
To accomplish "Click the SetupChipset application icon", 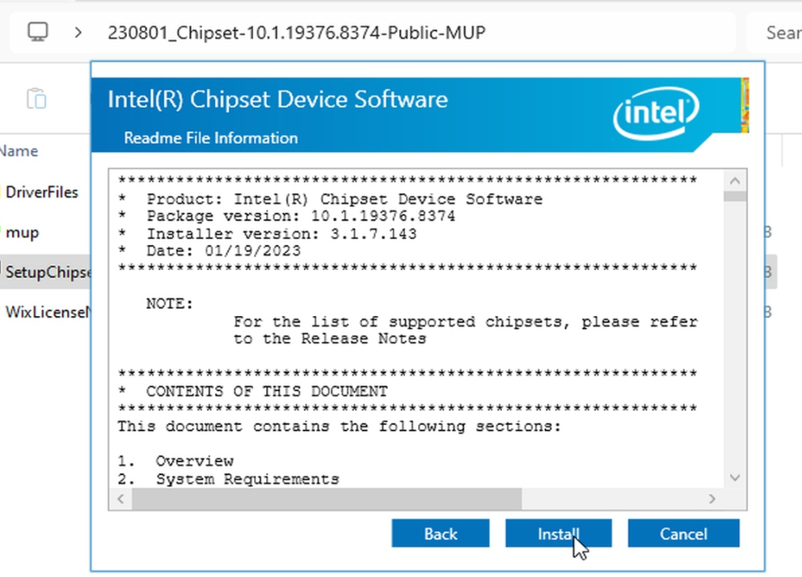I will coord(2,272).
